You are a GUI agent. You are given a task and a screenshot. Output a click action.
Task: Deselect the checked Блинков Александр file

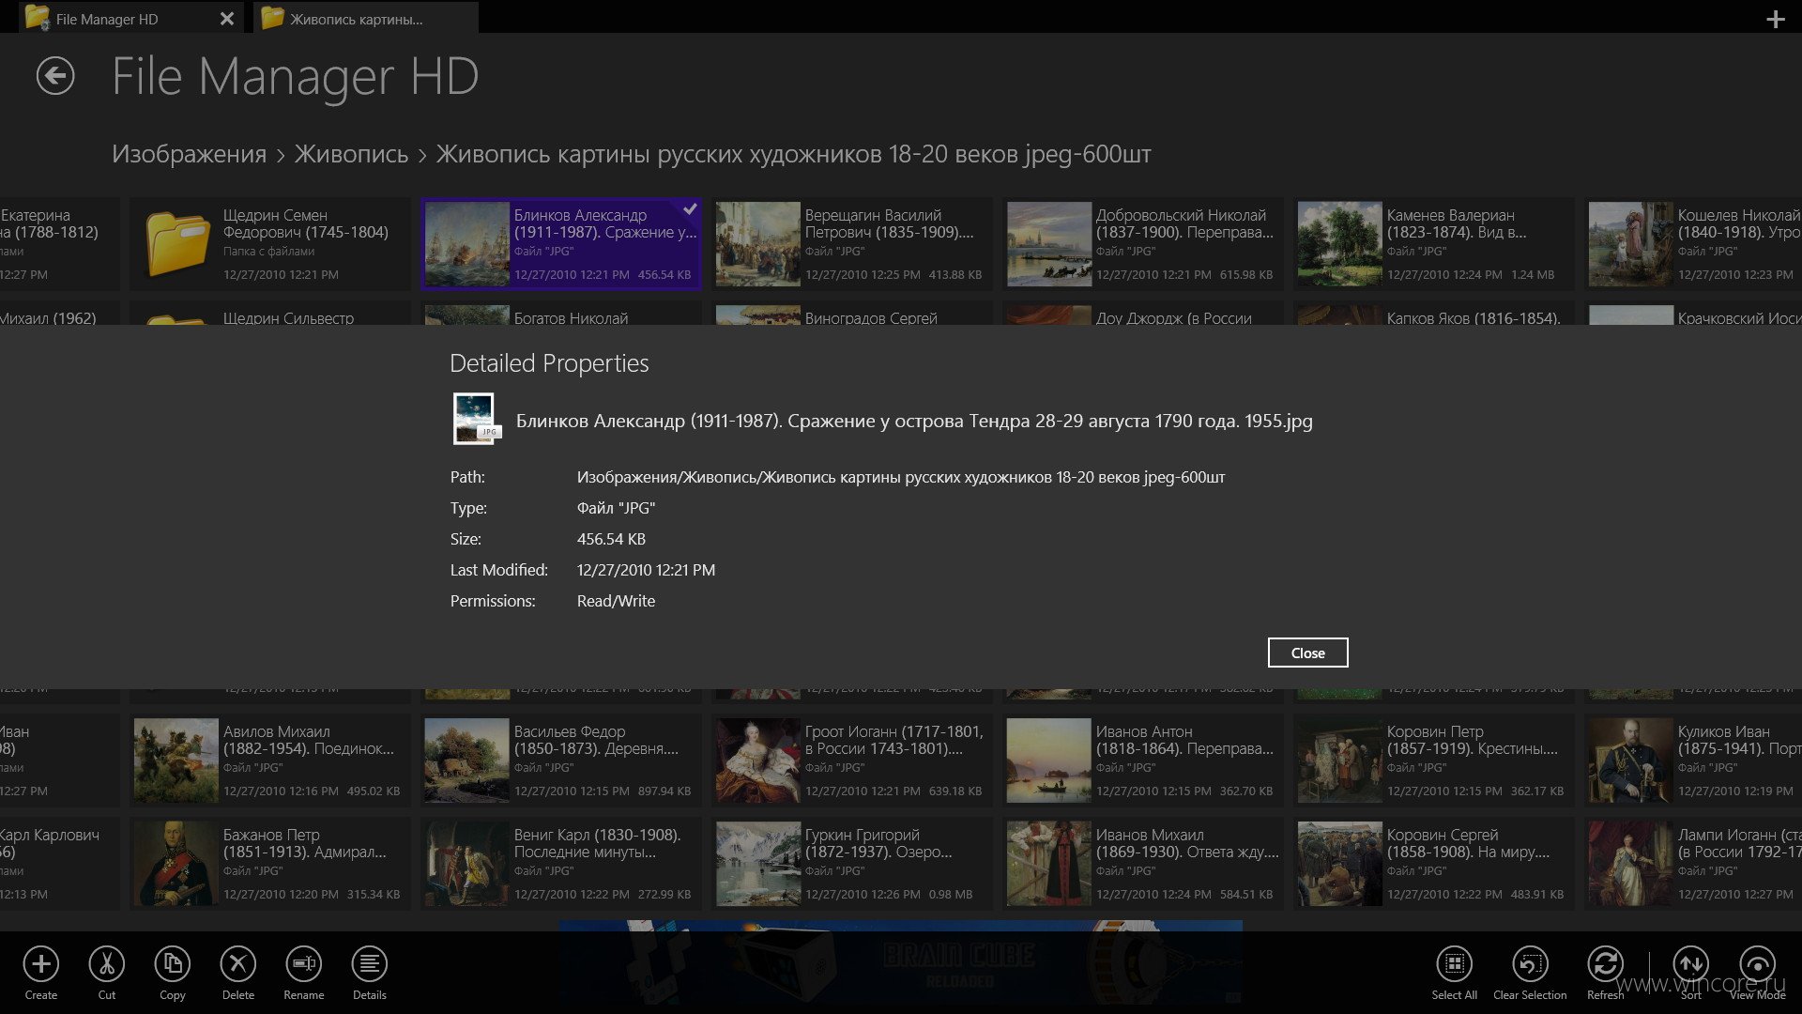tap(561, 244)
